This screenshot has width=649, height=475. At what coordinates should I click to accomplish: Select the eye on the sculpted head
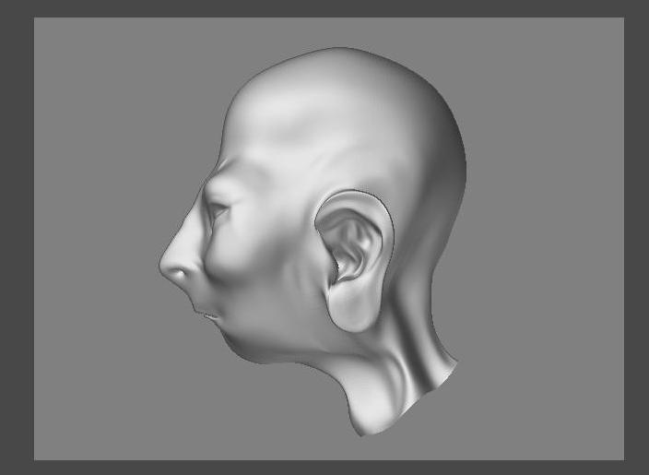click(218, 211)
